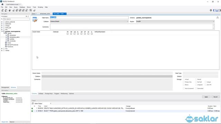Image resolution: width=221 pixels, height=124 pixels.
Task: Click the green success icon of output row 2
Action: [32, 111]
